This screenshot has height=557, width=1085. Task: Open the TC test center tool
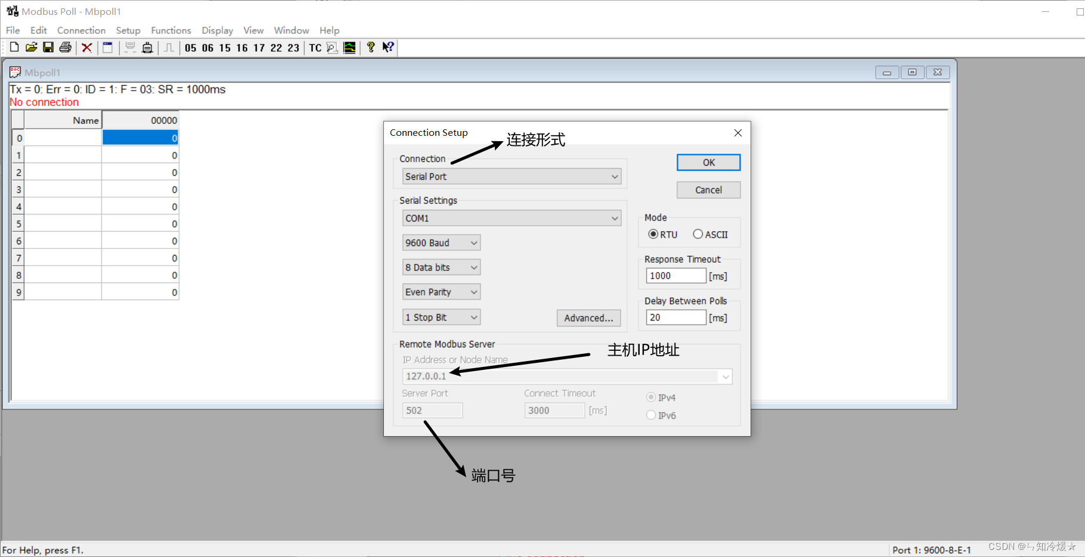pyautogui.click(x=315, y=48)
